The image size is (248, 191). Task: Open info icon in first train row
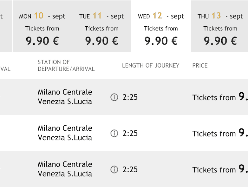pyautogui.click(x=114, y=97)
